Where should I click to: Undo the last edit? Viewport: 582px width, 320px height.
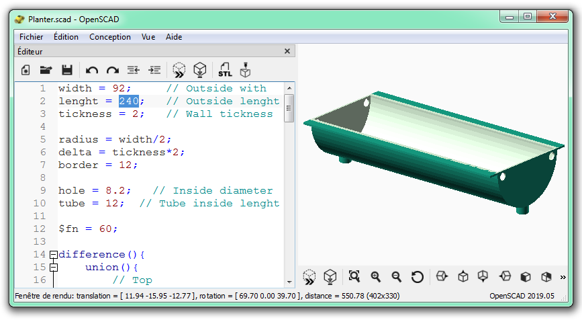pos(92,70)
